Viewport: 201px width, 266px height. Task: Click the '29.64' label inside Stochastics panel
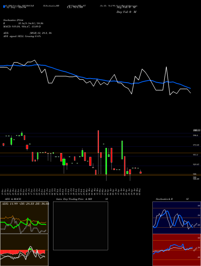[195, 225]
